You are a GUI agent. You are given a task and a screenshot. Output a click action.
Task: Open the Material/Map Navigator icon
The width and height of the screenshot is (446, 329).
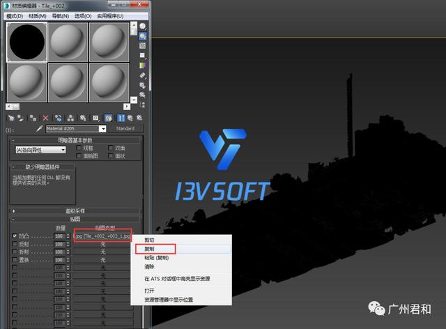pyautogui.click(x=142, y=104)
